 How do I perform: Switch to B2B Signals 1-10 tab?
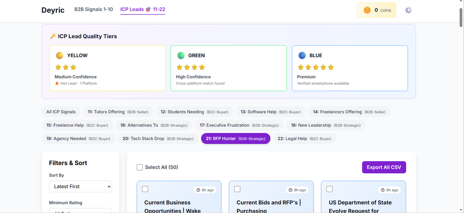[94, 9]
